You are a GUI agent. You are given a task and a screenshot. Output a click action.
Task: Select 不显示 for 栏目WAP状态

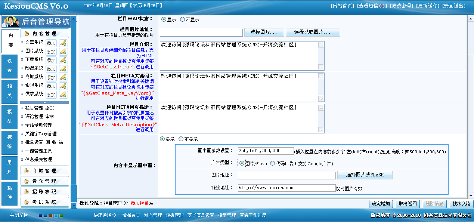(182, 19)
